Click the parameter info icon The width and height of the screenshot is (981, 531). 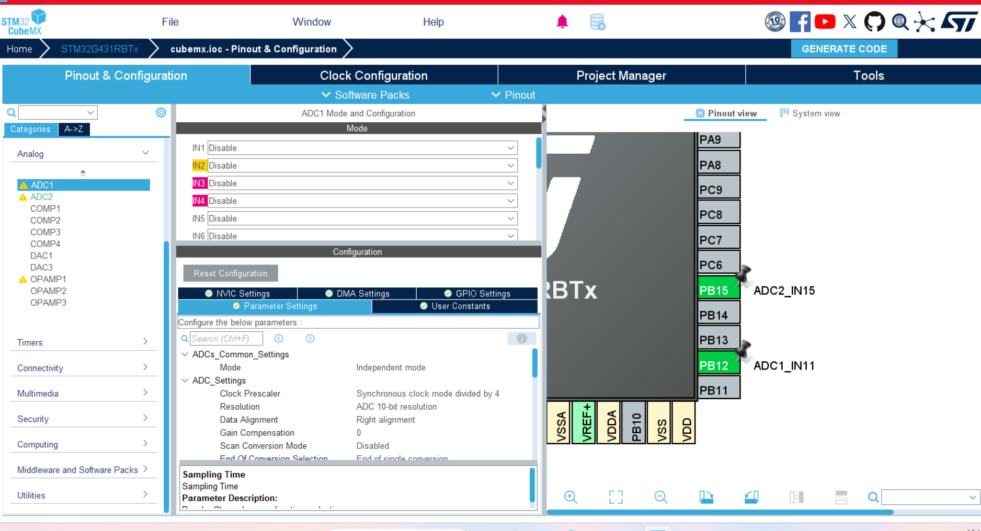click(x=521, y=338)
